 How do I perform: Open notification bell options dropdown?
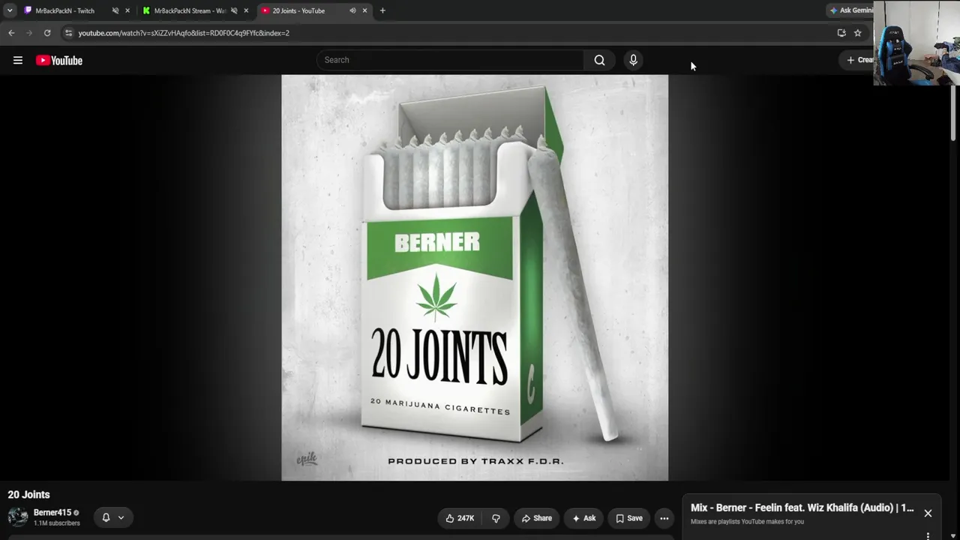pos(113,517)
